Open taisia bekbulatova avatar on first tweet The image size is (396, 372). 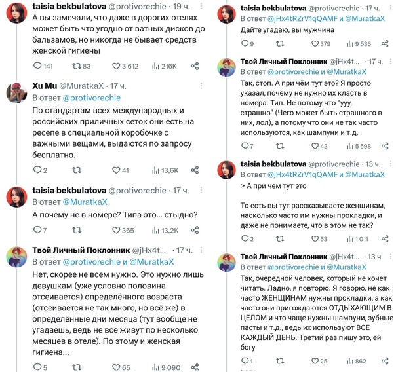[16, 12]
